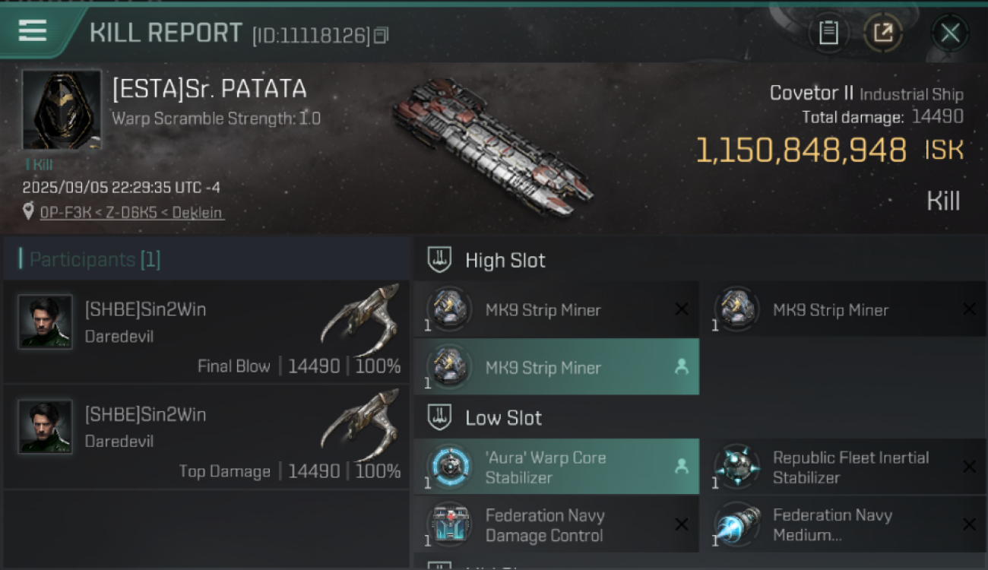Click the High Slot section icon
The height and width of the screenshot is (570, 988).
point(440,260)
